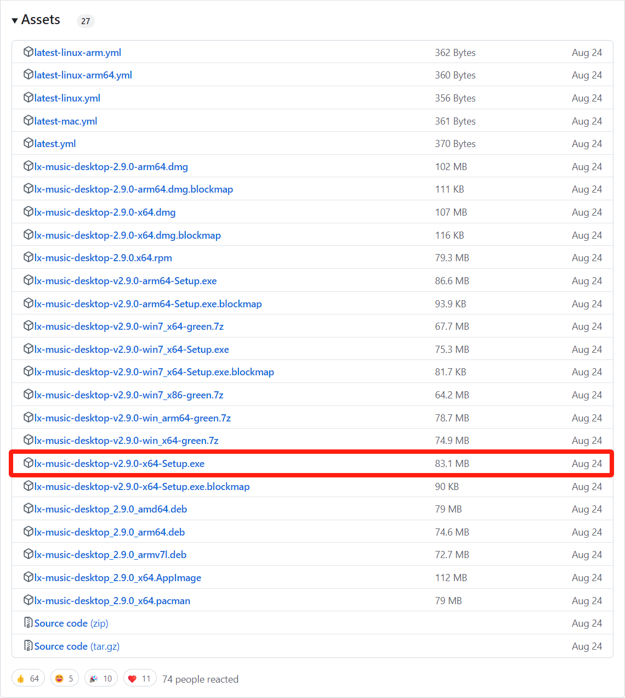The width and height of the screenshot is (625, 698).
Task: Click the Assets count badge 27
Action: (86, 21)
